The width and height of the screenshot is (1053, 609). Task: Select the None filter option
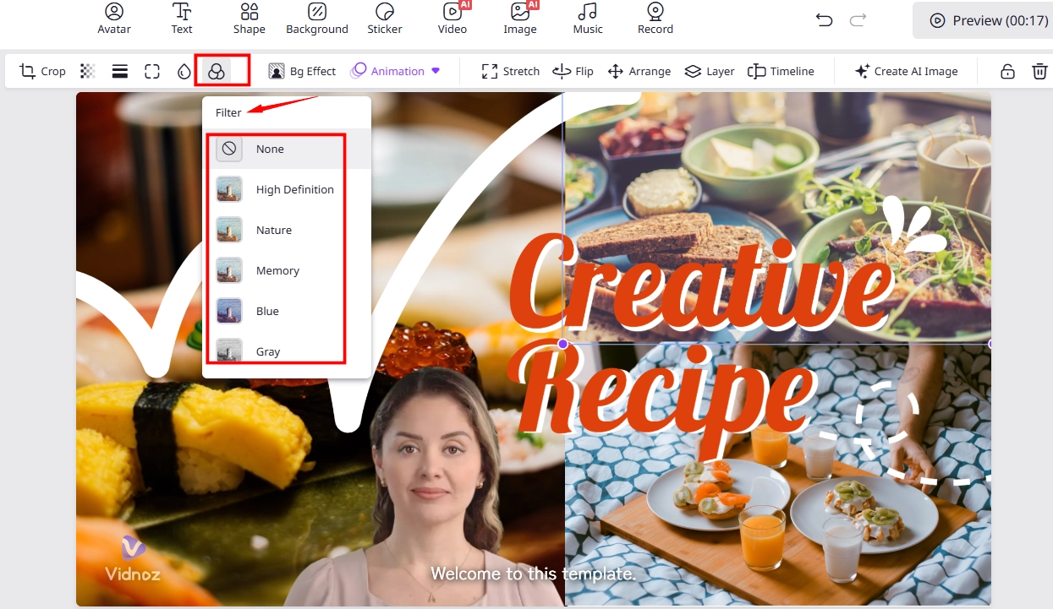click(270, 149)
